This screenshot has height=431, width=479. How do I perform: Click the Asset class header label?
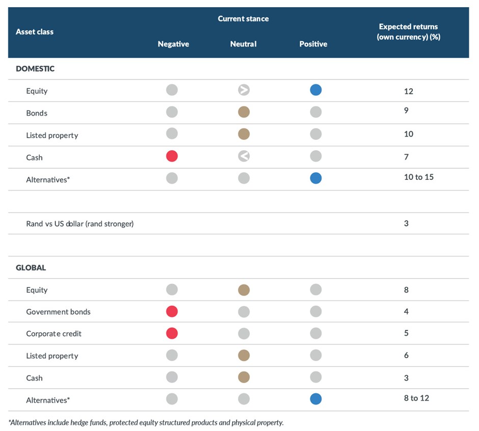(x=35, y=32)
